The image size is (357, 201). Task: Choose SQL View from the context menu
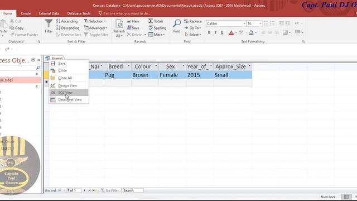coord(69,93)
